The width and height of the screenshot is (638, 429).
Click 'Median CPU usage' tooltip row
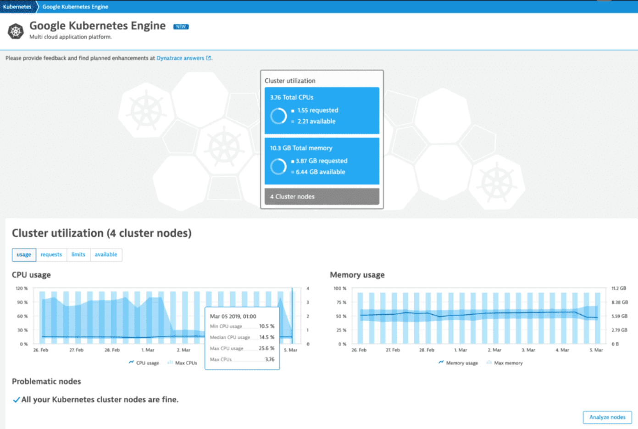(242, 337)
